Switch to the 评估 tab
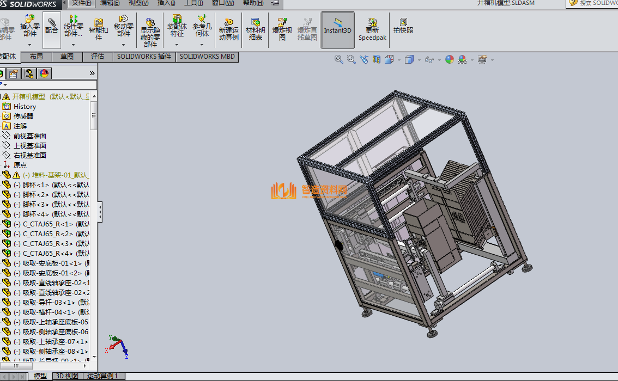 coord(97,57)
